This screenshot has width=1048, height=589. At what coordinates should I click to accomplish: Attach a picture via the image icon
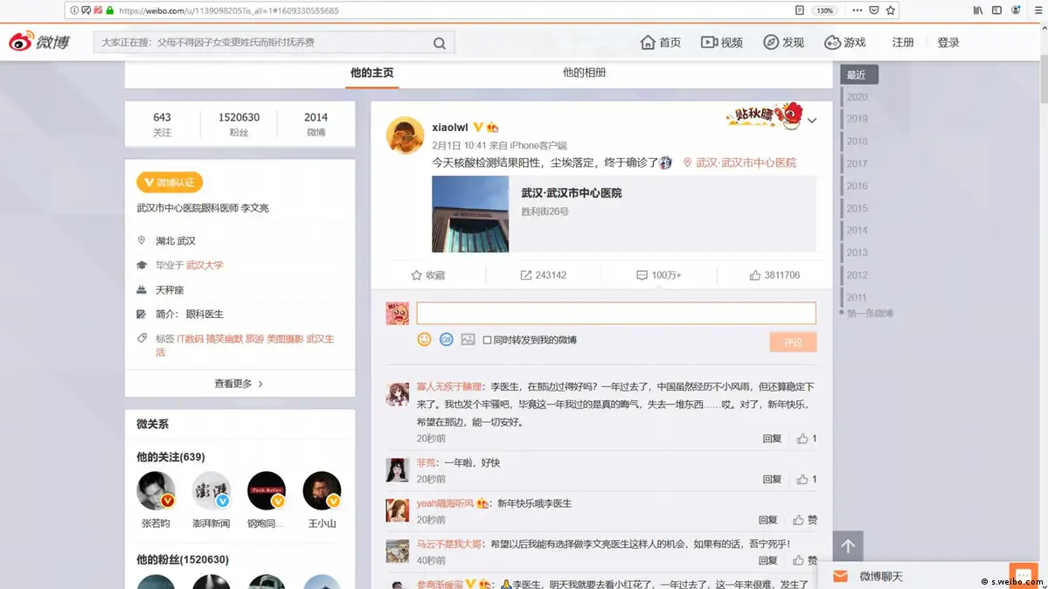click(x=468, y=339)
